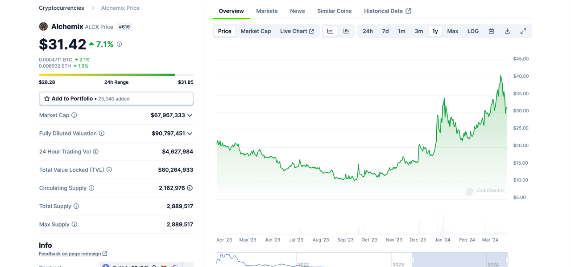571x267 pixels.
Task: Click the Cryptocurrencies breadcrumb link
Action: [61, 8]
